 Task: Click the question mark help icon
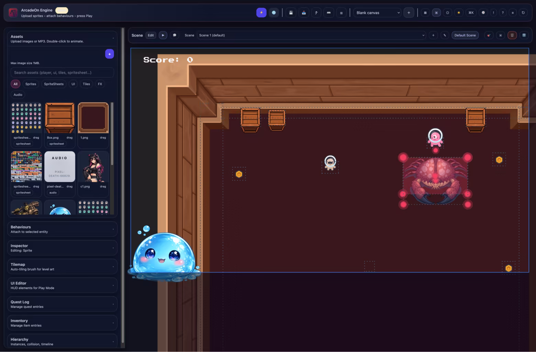503,13
